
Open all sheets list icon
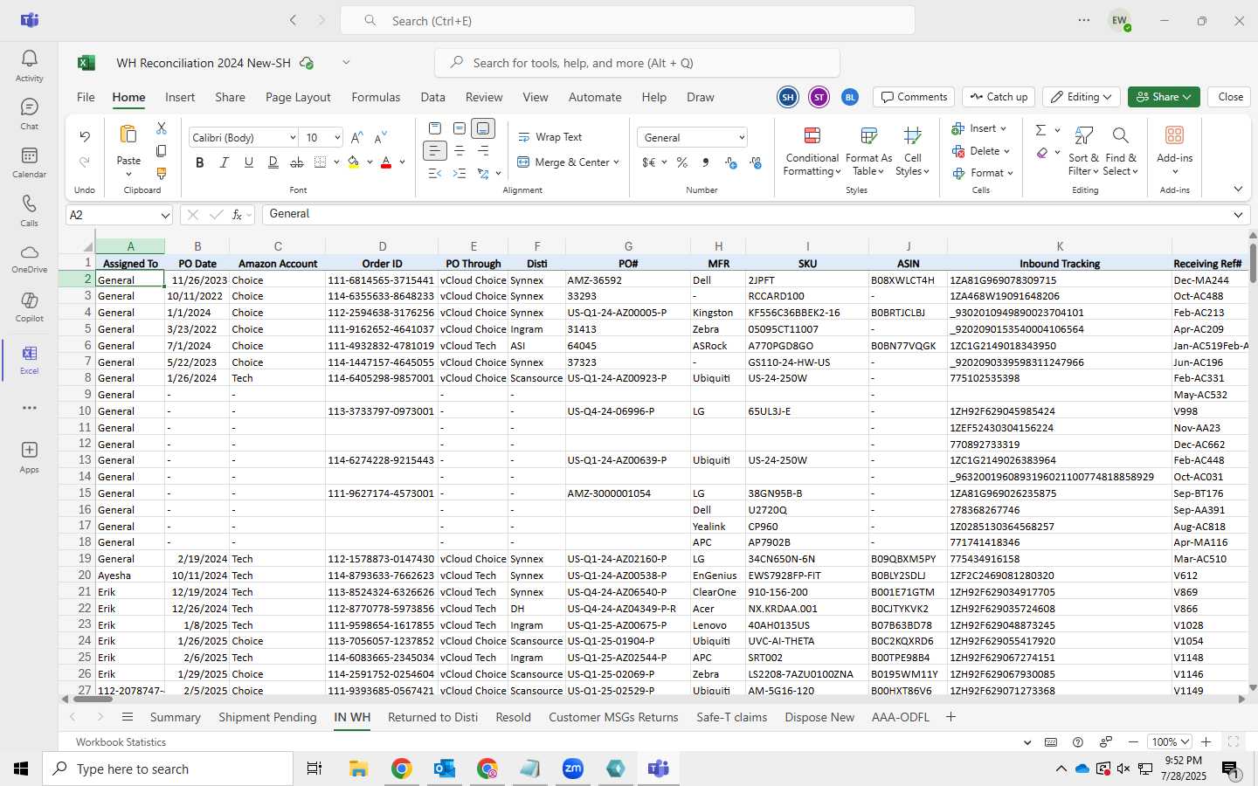coord(128,717)
